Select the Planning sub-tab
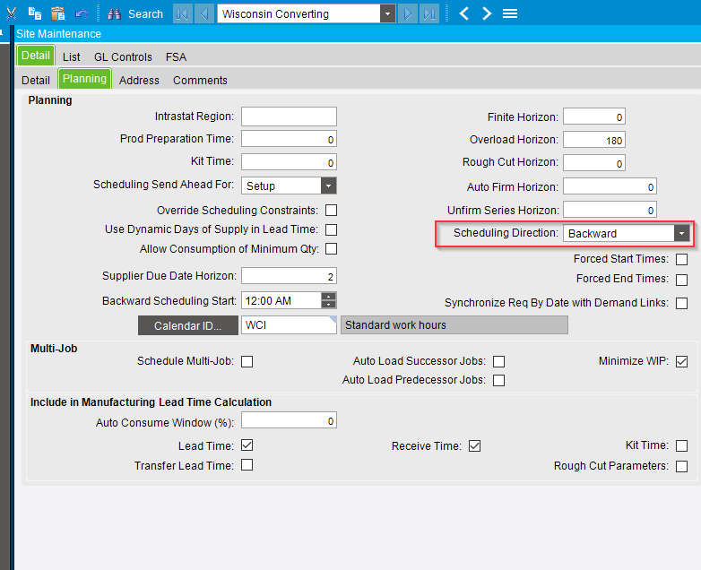 point(84,79)
